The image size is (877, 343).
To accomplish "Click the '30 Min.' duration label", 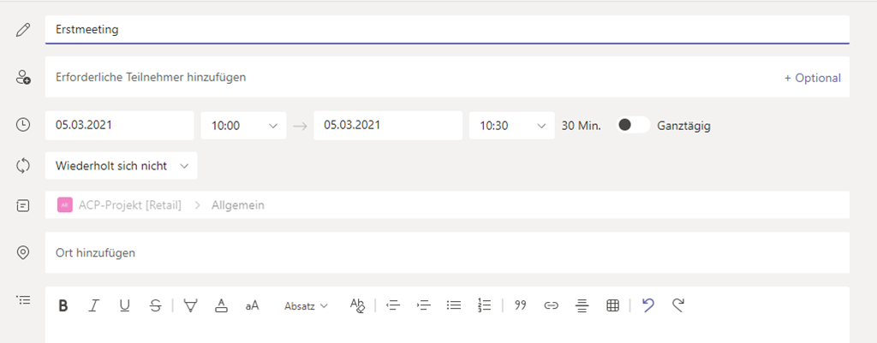I will coord(582,126).
